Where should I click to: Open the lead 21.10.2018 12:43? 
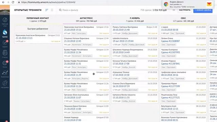pos(73,41)
